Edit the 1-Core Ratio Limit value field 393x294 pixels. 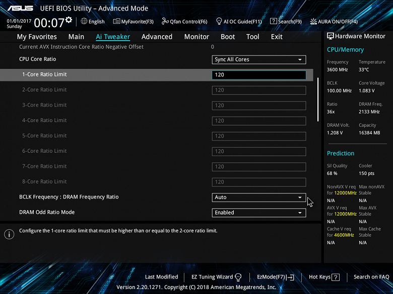click(259, 75)
